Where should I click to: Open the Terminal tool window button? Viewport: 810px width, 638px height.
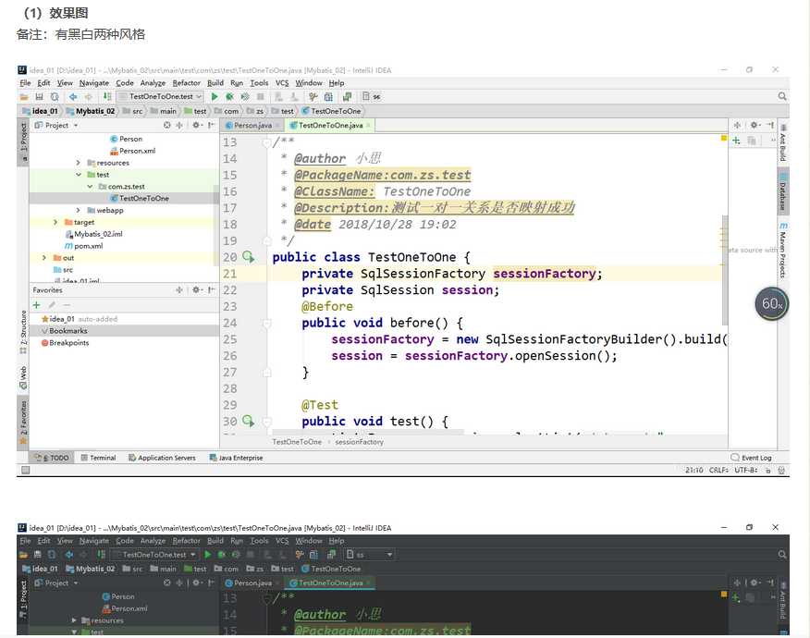point(98,458)
